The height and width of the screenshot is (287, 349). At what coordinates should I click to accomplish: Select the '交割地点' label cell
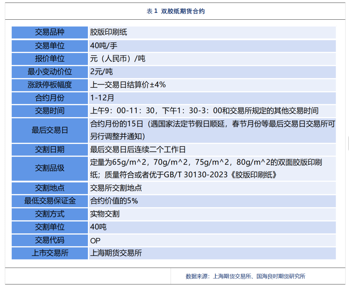[x=50, y=188]
